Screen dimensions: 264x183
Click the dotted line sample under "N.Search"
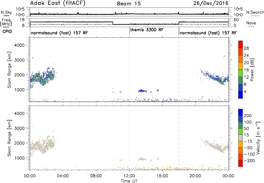(x=255, y=16)
